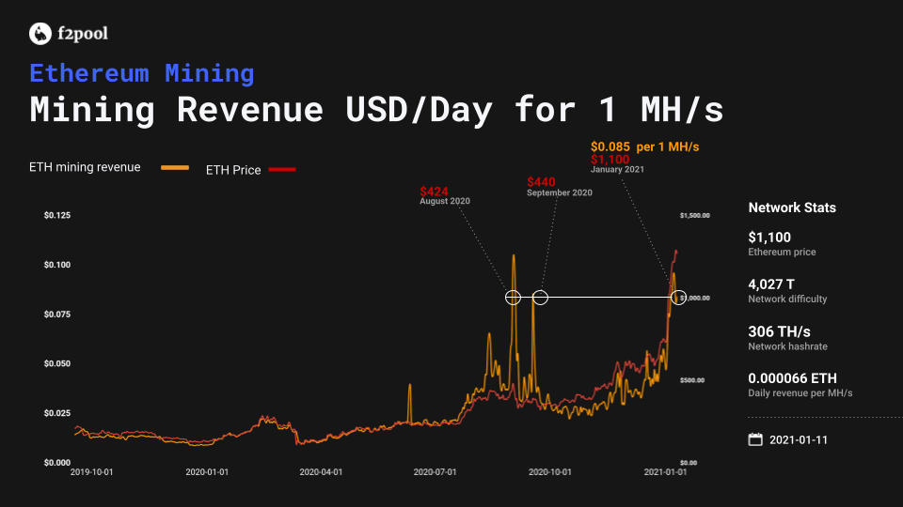Click the '4,027 T' network difficulty value
Screen dimensions: 903x507
[771, 284]
